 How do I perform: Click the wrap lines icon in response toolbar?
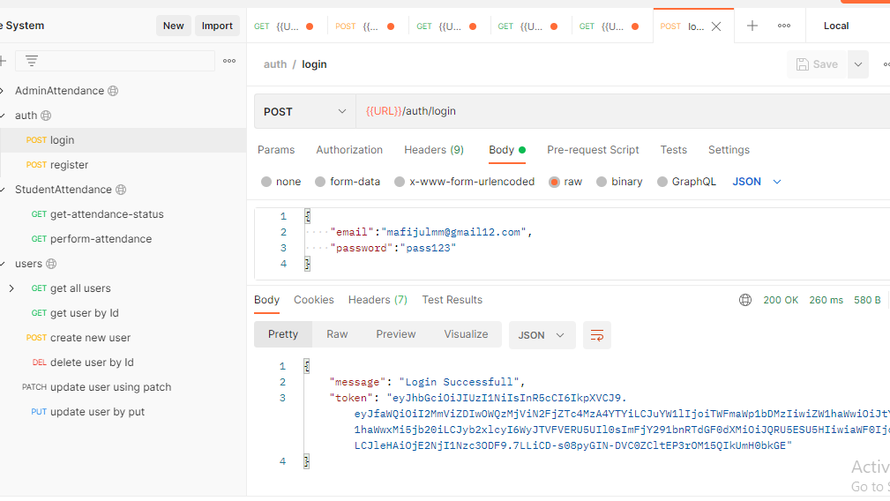click(597, 335)
